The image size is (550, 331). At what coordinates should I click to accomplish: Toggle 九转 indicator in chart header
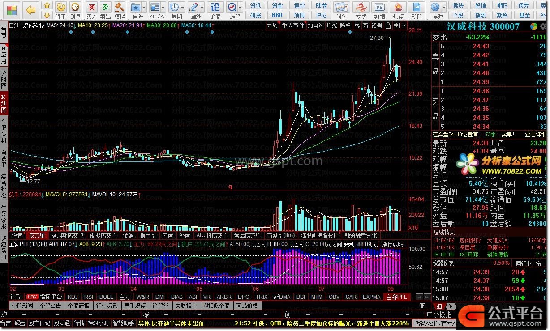click(272, 25)
